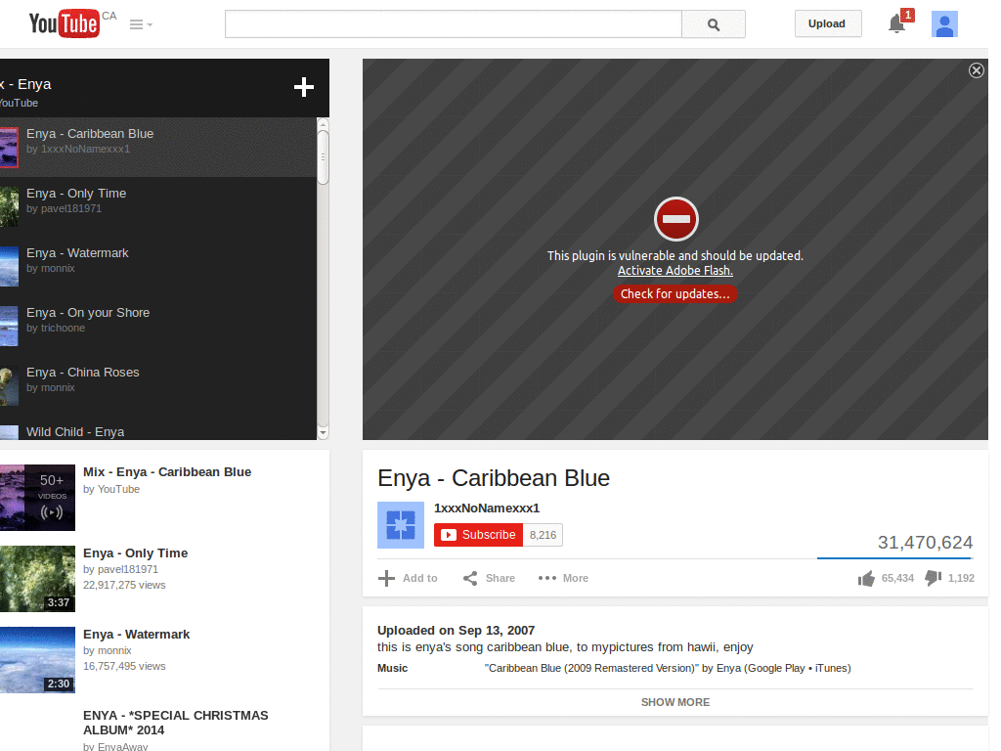Click monnix uploader under Watermark suggestion
Image resolution: width=1001 pixels, height=751 pixels.
114,650
